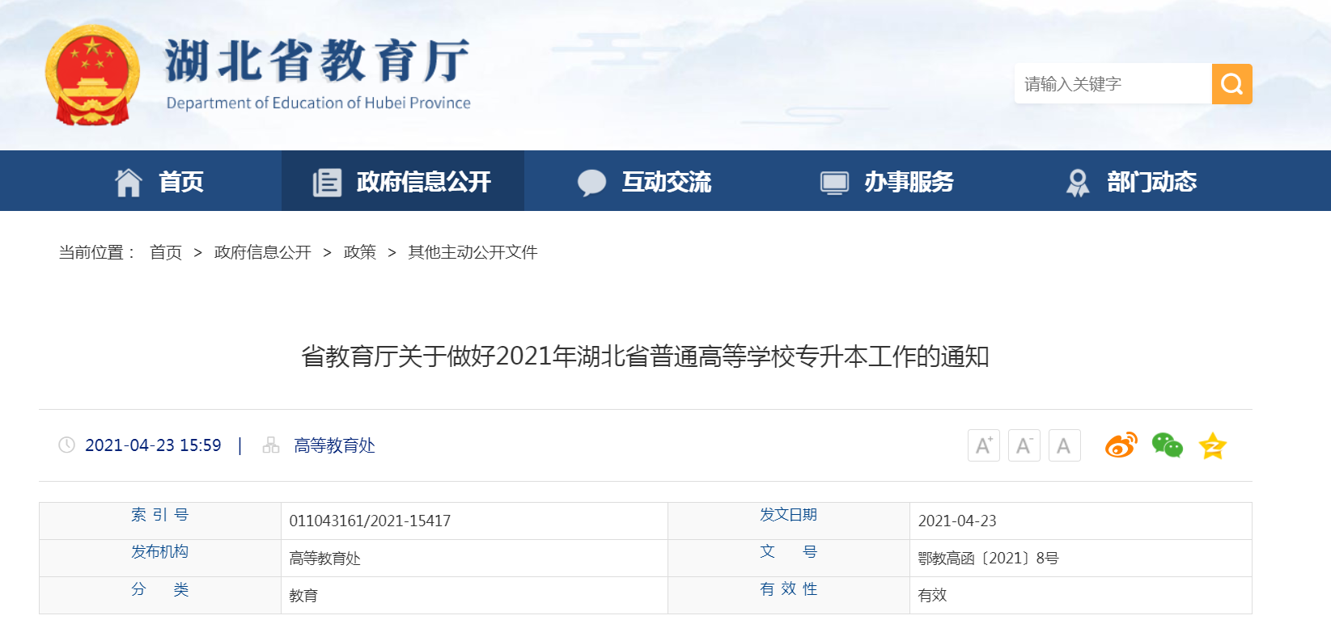This screenshot has width=1331, height=641.
Task: Click the 有效性 value 有效
Action: [933, 596]
